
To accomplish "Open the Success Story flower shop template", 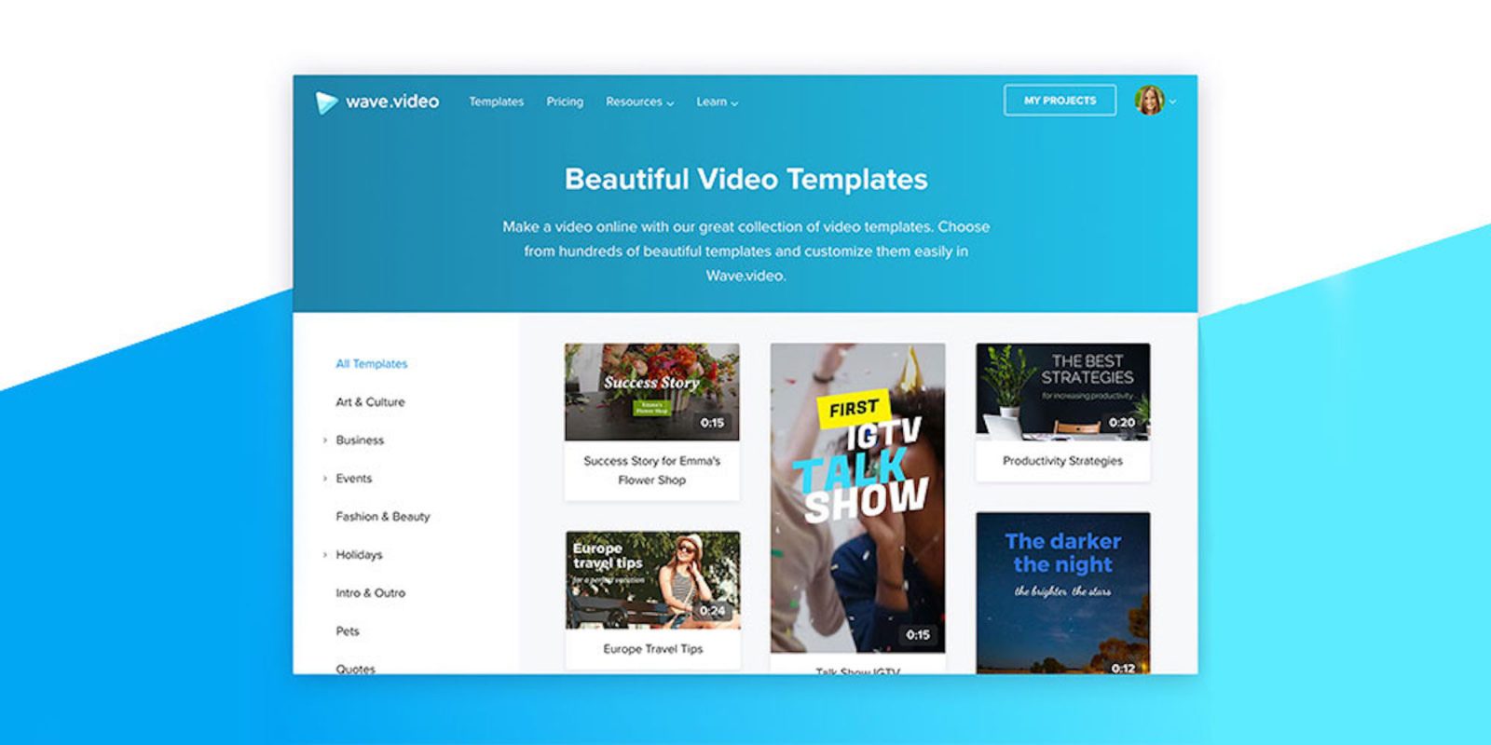I will 651,392.
